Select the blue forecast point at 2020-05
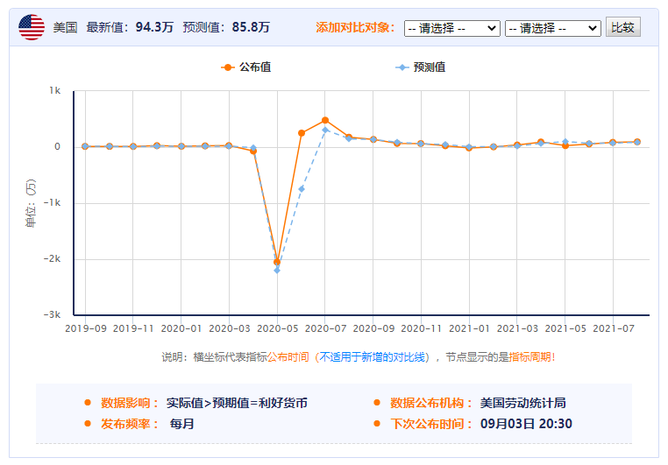The image size is (668, 465). click(x=277, y=271)
